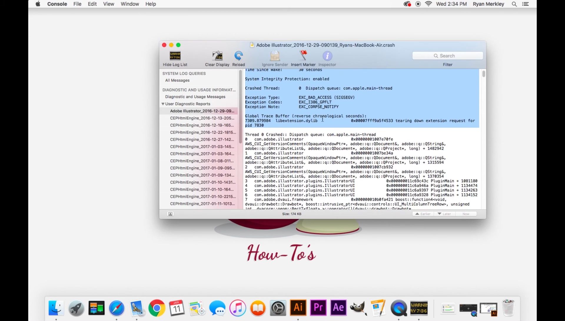
Task: Open Launchpad from the Dock
Action: click(76, 308)
